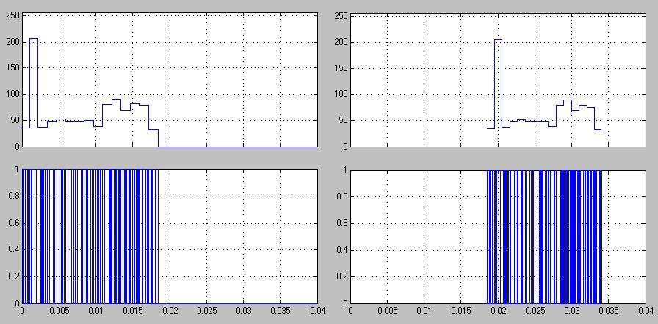Click the 0.04 x-axis label under the lower-left plot
Viewport: 658px width, 324px height.
click(318, 311)
